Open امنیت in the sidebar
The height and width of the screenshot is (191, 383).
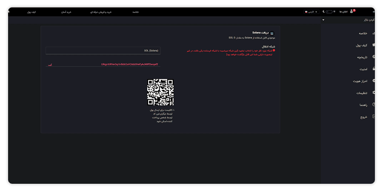coord(363,69)
